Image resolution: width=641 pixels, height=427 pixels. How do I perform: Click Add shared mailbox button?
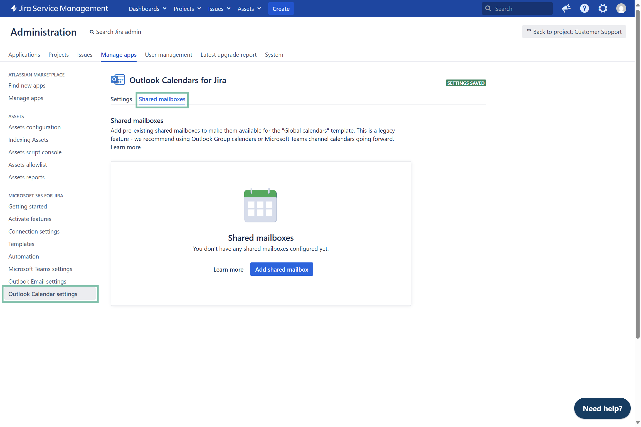click(282, 269)
